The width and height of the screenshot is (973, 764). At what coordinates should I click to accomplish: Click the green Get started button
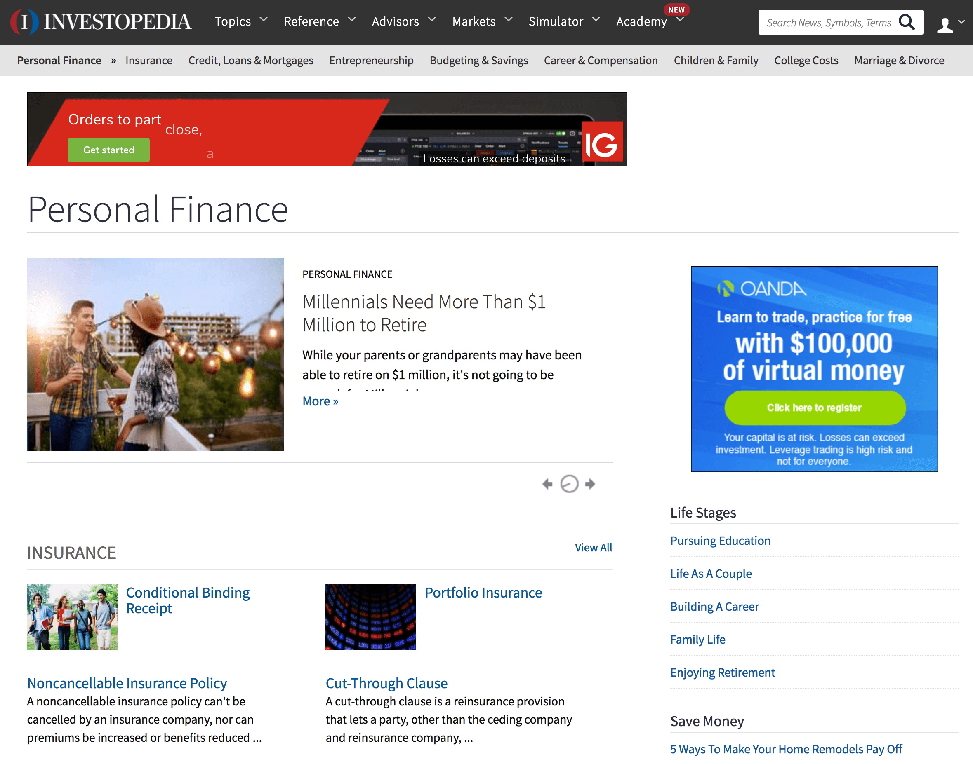(x=109, y=150)
